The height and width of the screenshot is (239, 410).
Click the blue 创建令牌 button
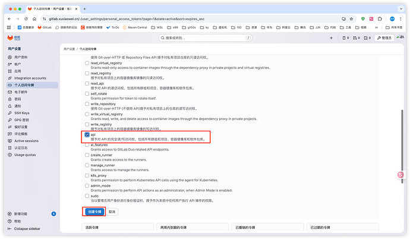(92, 211)
